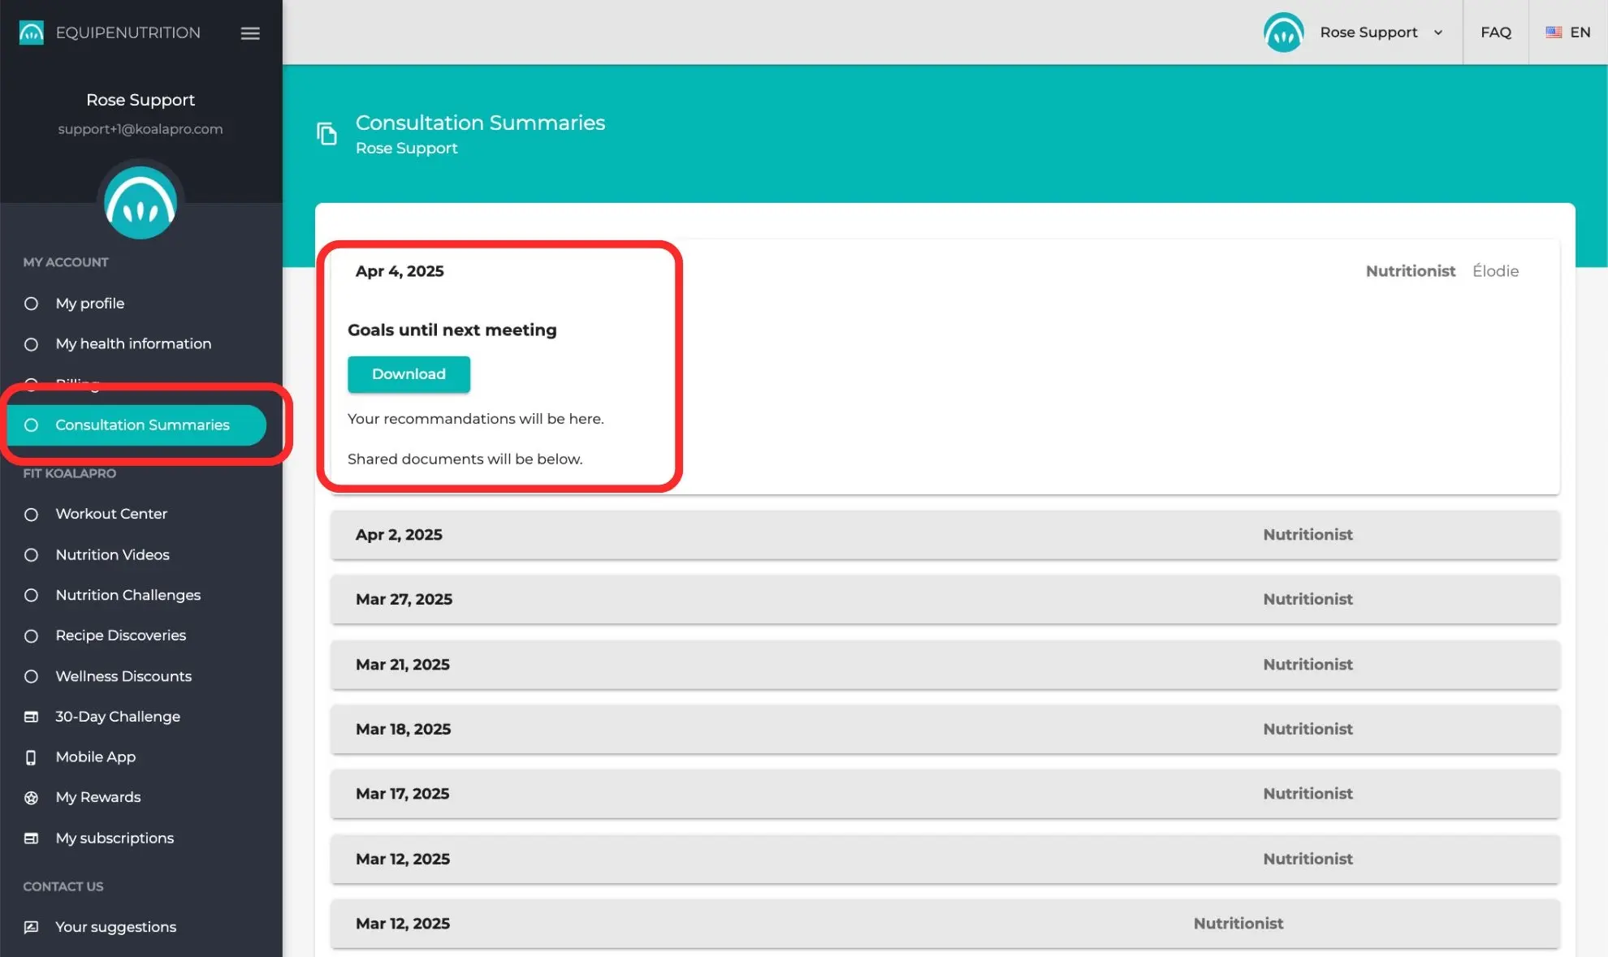Open Your suggestions
Viewport: 1608px width, 957px height.
[x=115, y=926]
